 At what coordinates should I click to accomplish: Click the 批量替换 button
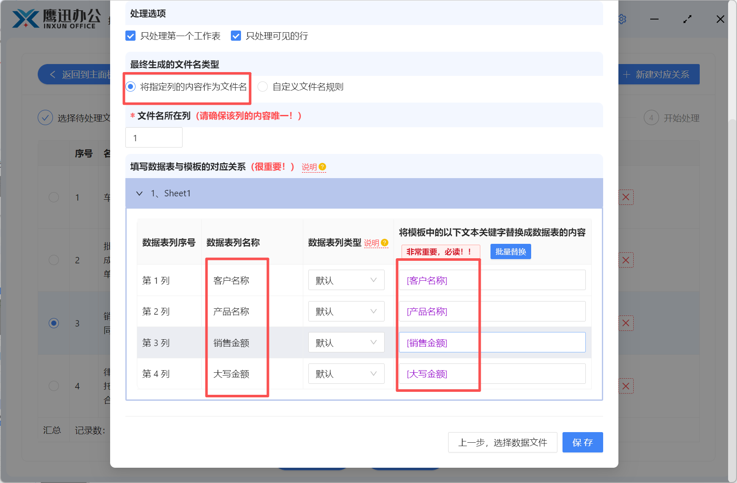tap(510, 251)
